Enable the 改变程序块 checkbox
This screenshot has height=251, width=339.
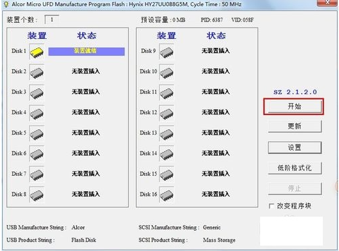point(272,206)
